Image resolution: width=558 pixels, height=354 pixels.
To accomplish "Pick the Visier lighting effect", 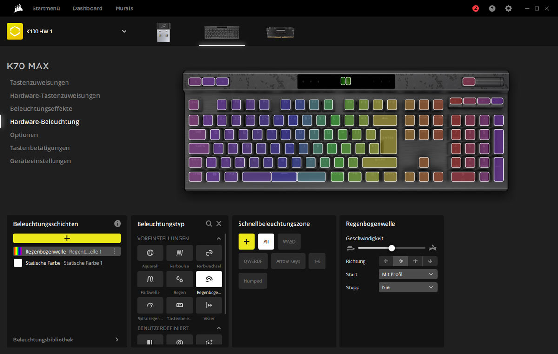I will coord(209,305).
